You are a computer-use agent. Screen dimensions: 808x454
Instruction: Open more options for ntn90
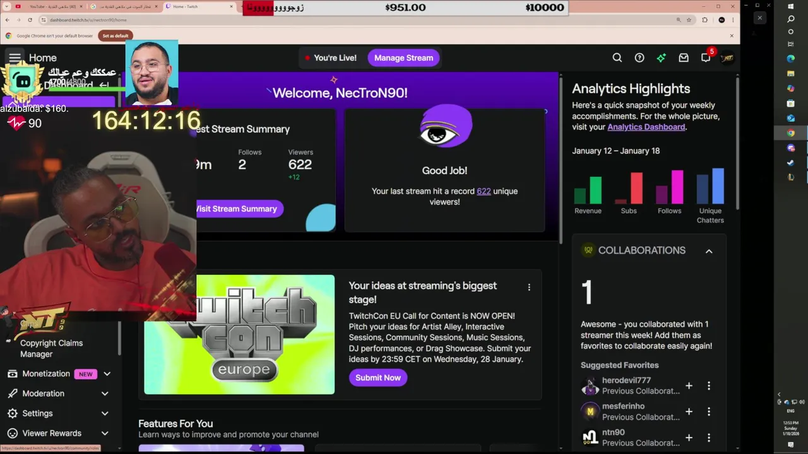tap(708, 438)
